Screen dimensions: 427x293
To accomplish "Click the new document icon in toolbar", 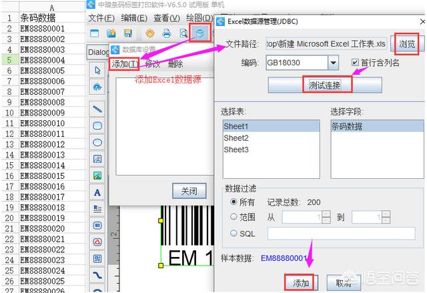I will click(95, 33).
